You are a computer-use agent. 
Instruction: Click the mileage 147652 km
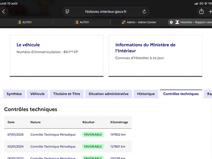click(118, 135)
